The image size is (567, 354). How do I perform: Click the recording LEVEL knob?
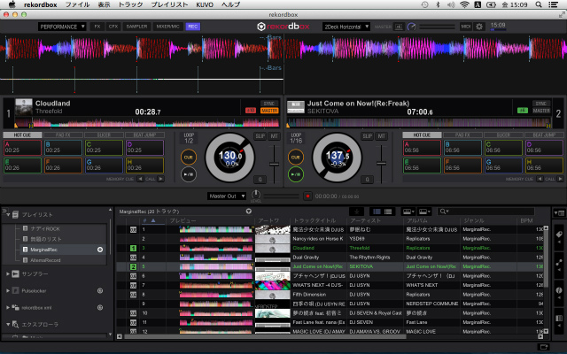[x=256, y=194]
